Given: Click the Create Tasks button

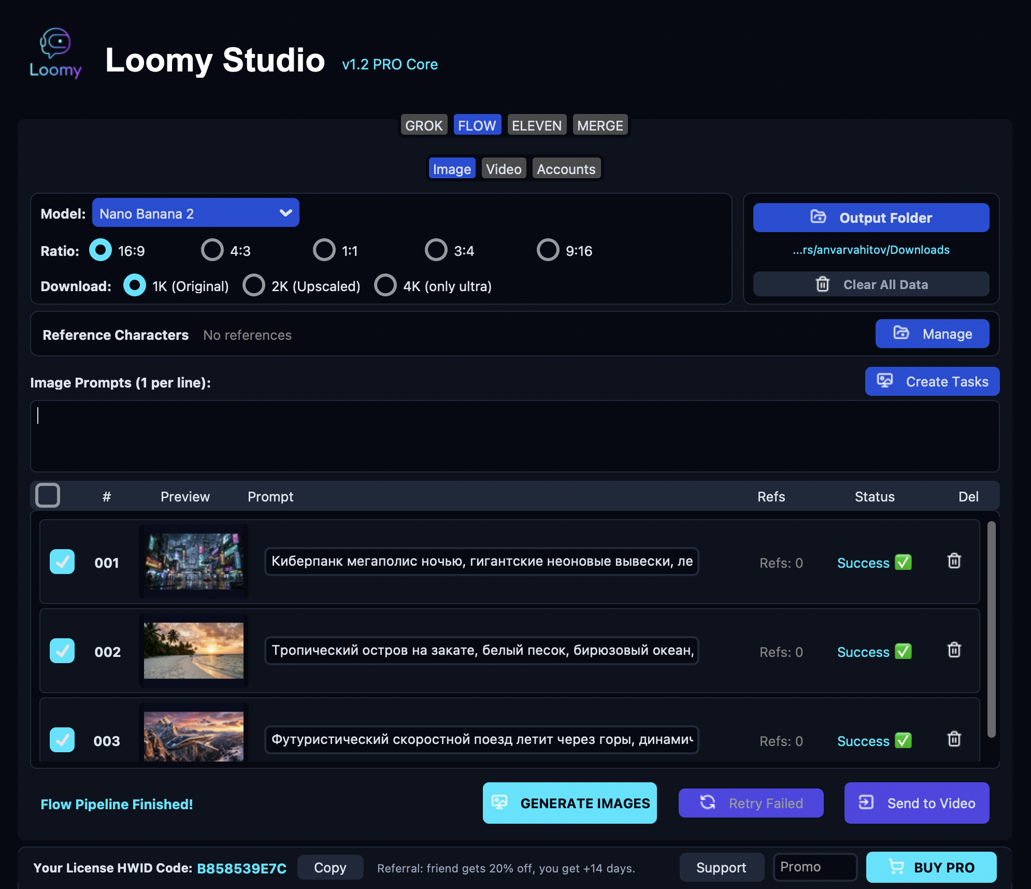Looking at the screenshot, I should (932, 382).
